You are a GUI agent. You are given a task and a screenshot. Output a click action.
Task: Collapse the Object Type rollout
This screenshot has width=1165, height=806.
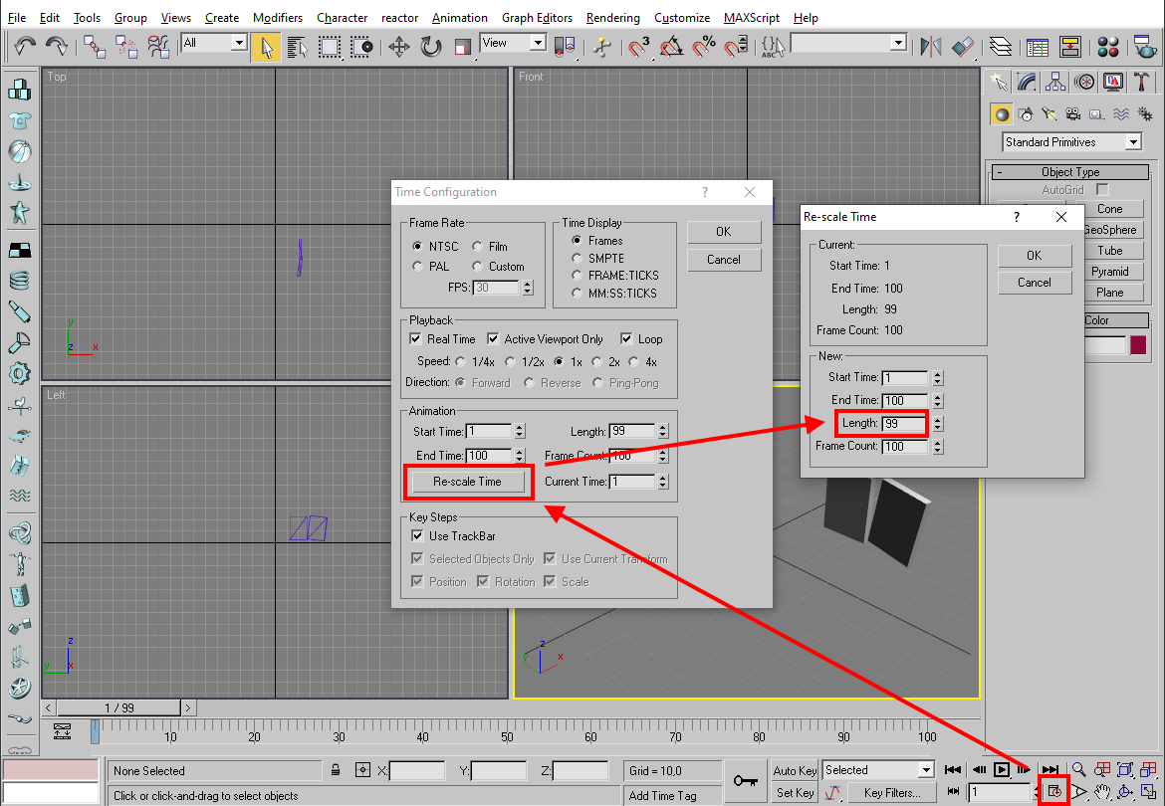pos(1069,172)
